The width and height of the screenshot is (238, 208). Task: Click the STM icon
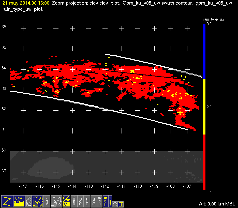[x=48, y=201]
